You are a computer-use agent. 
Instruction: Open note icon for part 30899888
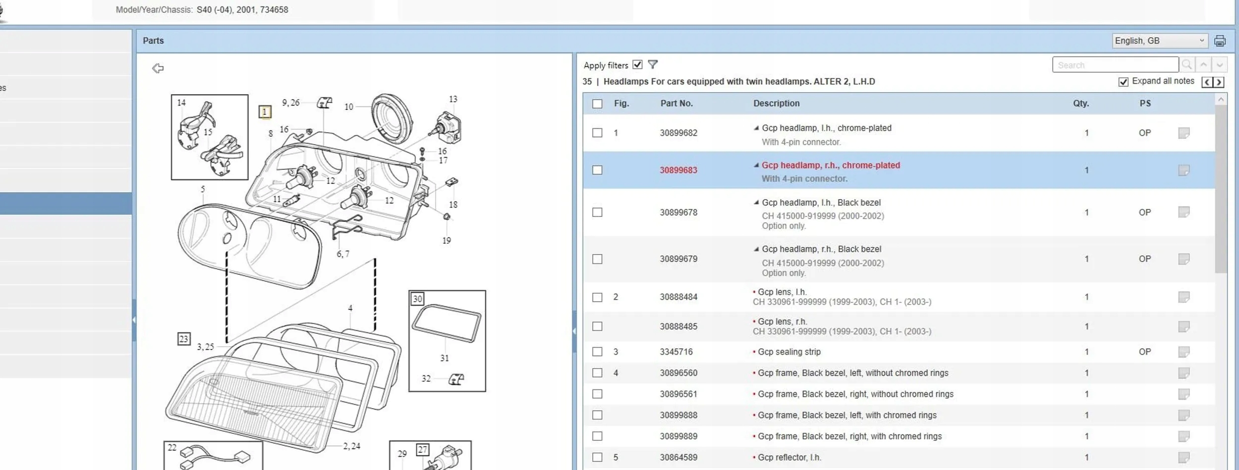click(1183, 415)
